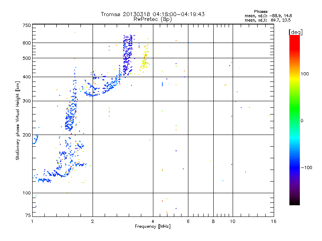Click the 'Stationary phase Virtual Height [km]' axis title
This screenshot has width=322, height=241.
18,121
